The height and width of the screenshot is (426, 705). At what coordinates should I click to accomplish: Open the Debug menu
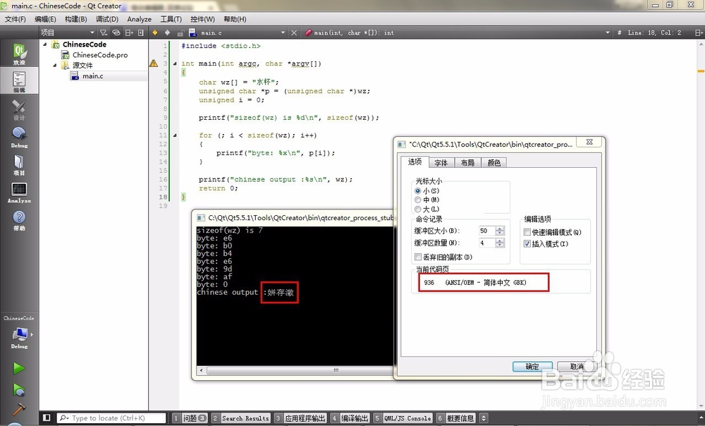[107, 19]
